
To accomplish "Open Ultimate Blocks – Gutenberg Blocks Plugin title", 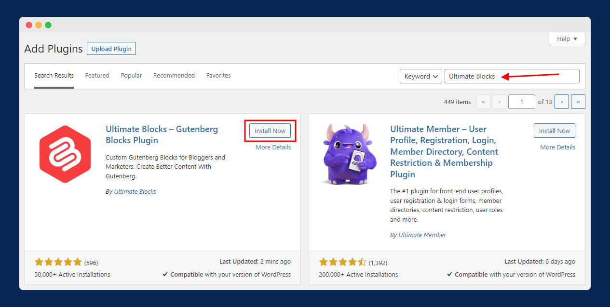I will 162,135.
